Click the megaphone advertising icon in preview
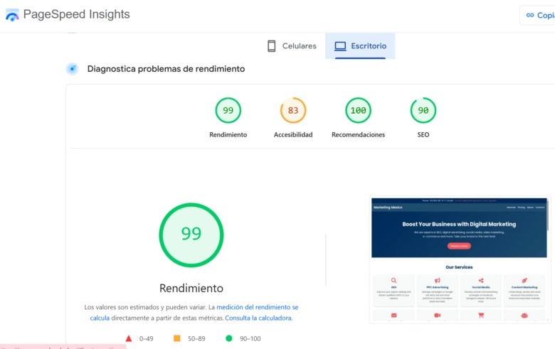 [438, 280]
